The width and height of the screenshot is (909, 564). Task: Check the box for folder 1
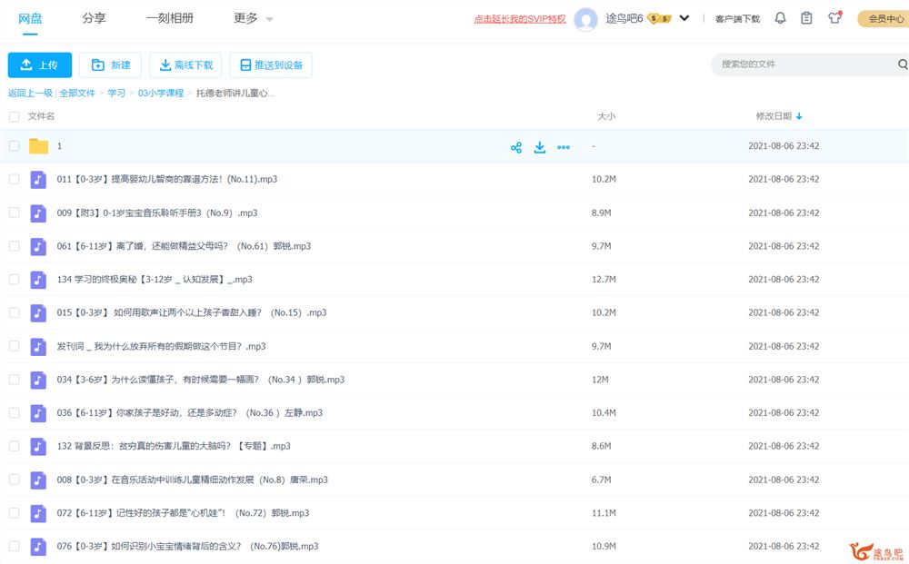[x=14, y=146]
